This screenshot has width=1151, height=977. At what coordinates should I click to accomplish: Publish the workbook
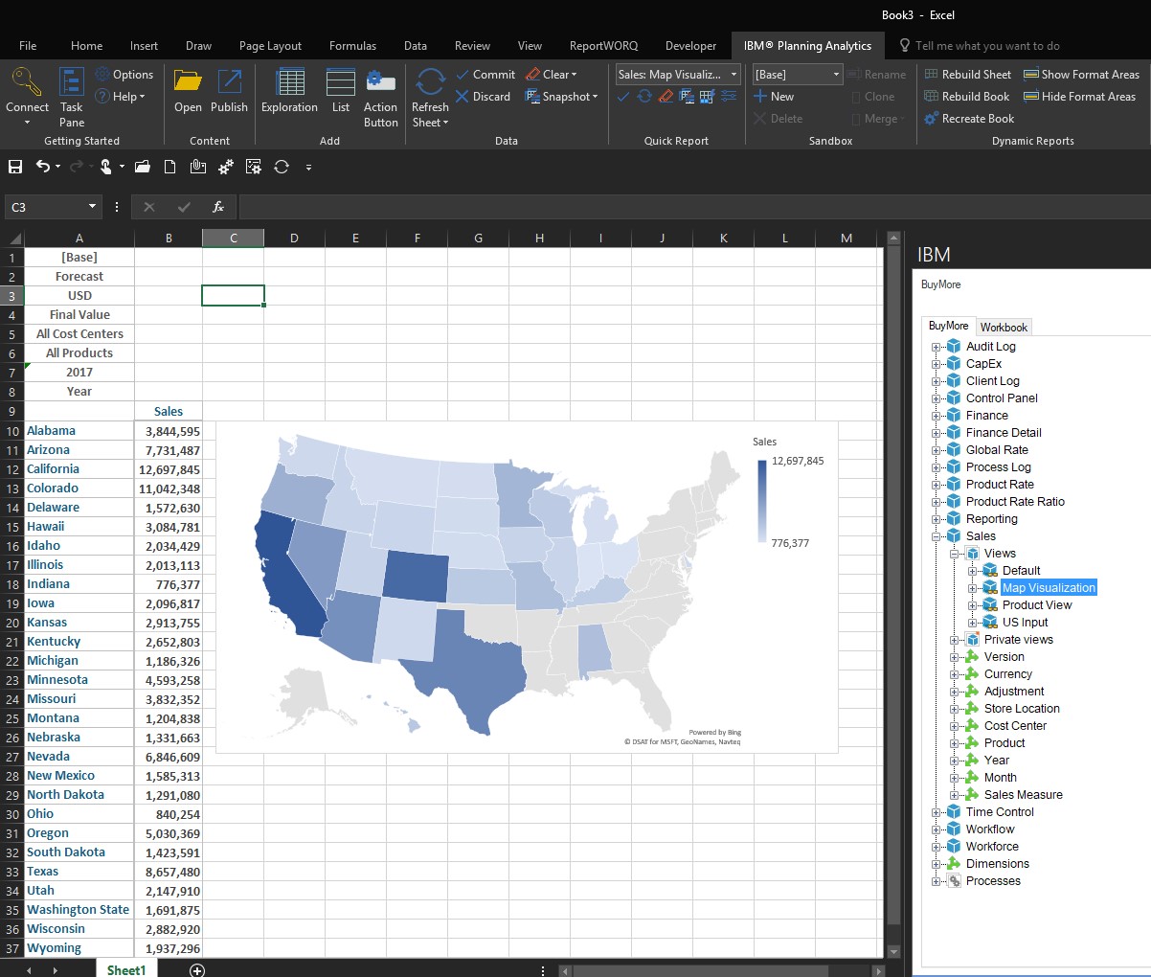pos(229,91)
